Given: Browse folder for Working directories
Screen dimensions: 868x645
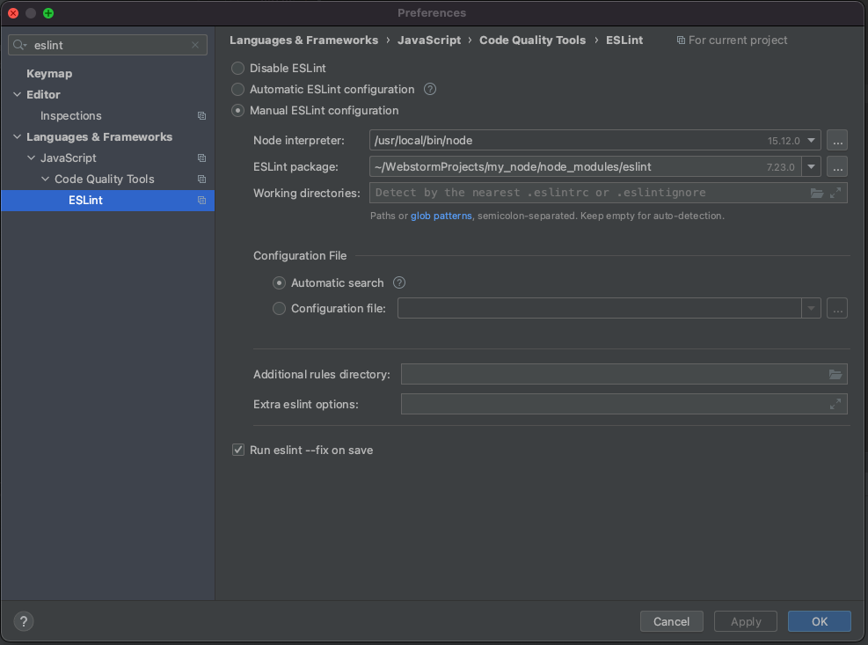Looking at the screenshot, I should point(817,193).
